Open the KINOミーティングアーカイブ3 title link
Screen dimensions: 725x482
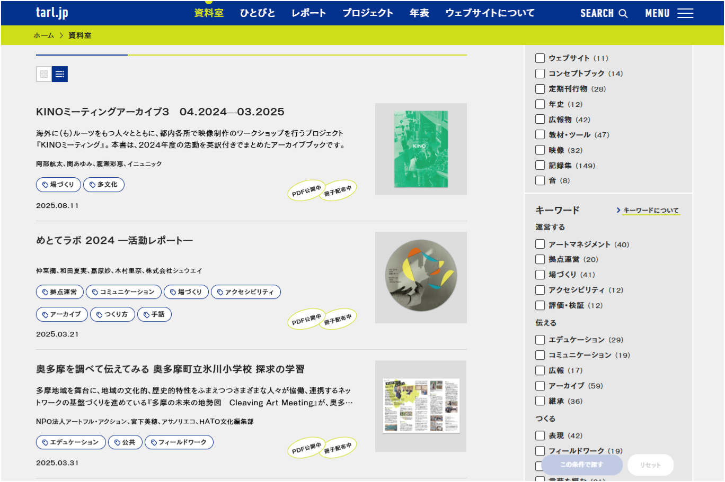point(160,112)
